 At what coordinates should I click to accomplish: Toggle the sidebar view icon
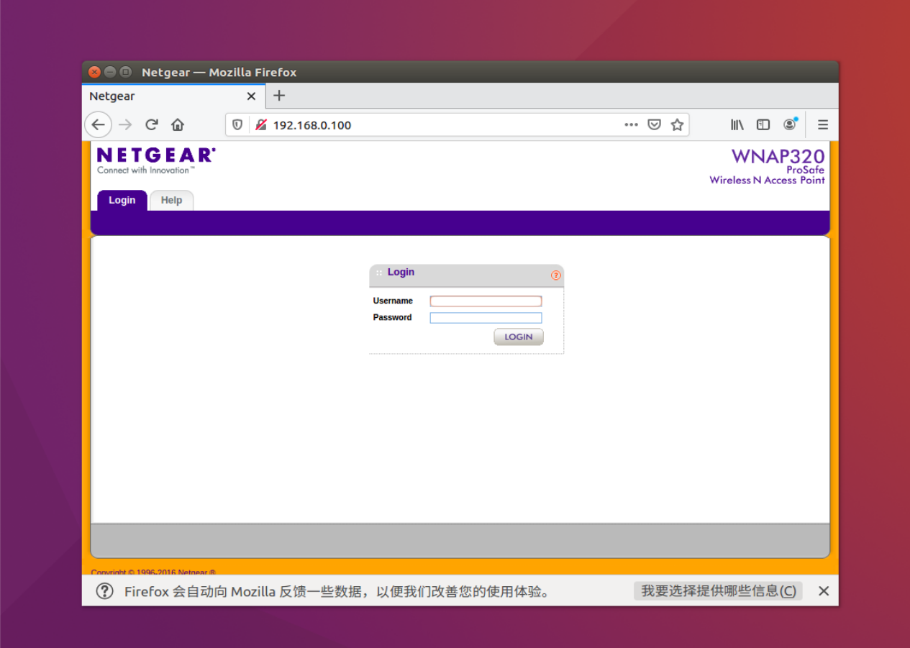coord(763,124)
